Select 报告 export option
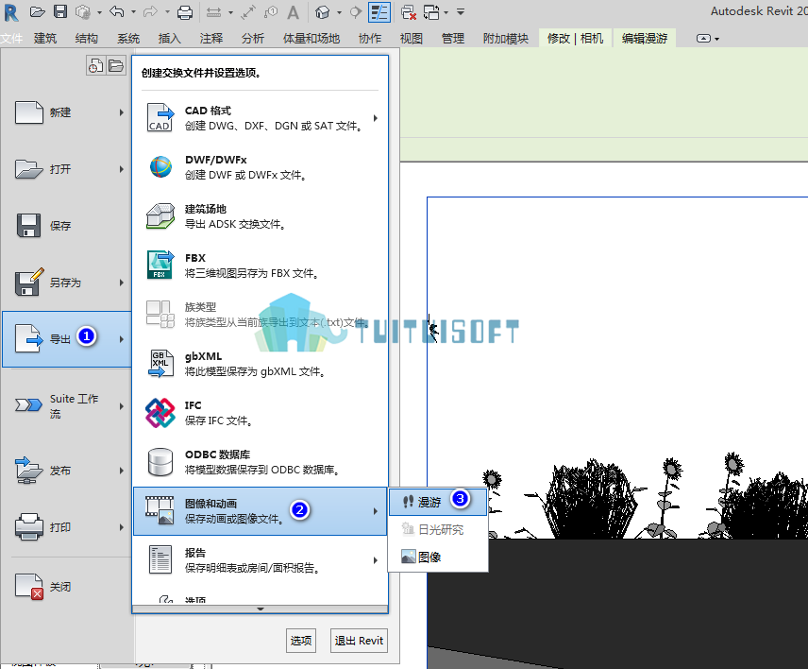The height and width of the screenshot is (669, 808). 260,560
